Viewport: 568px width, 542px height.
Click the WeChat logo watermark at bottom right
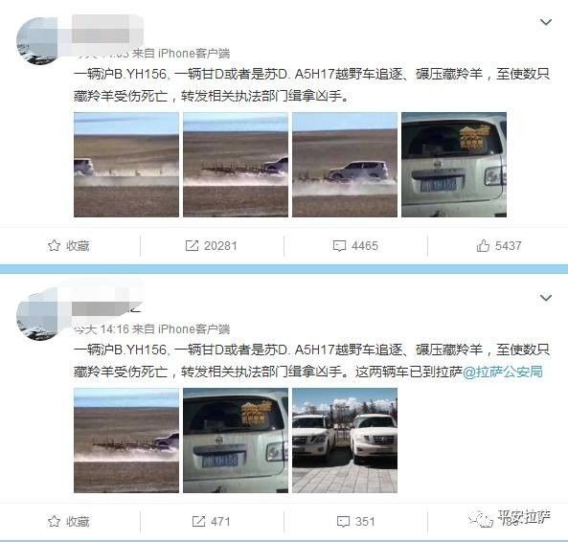(x=481, y=520)
